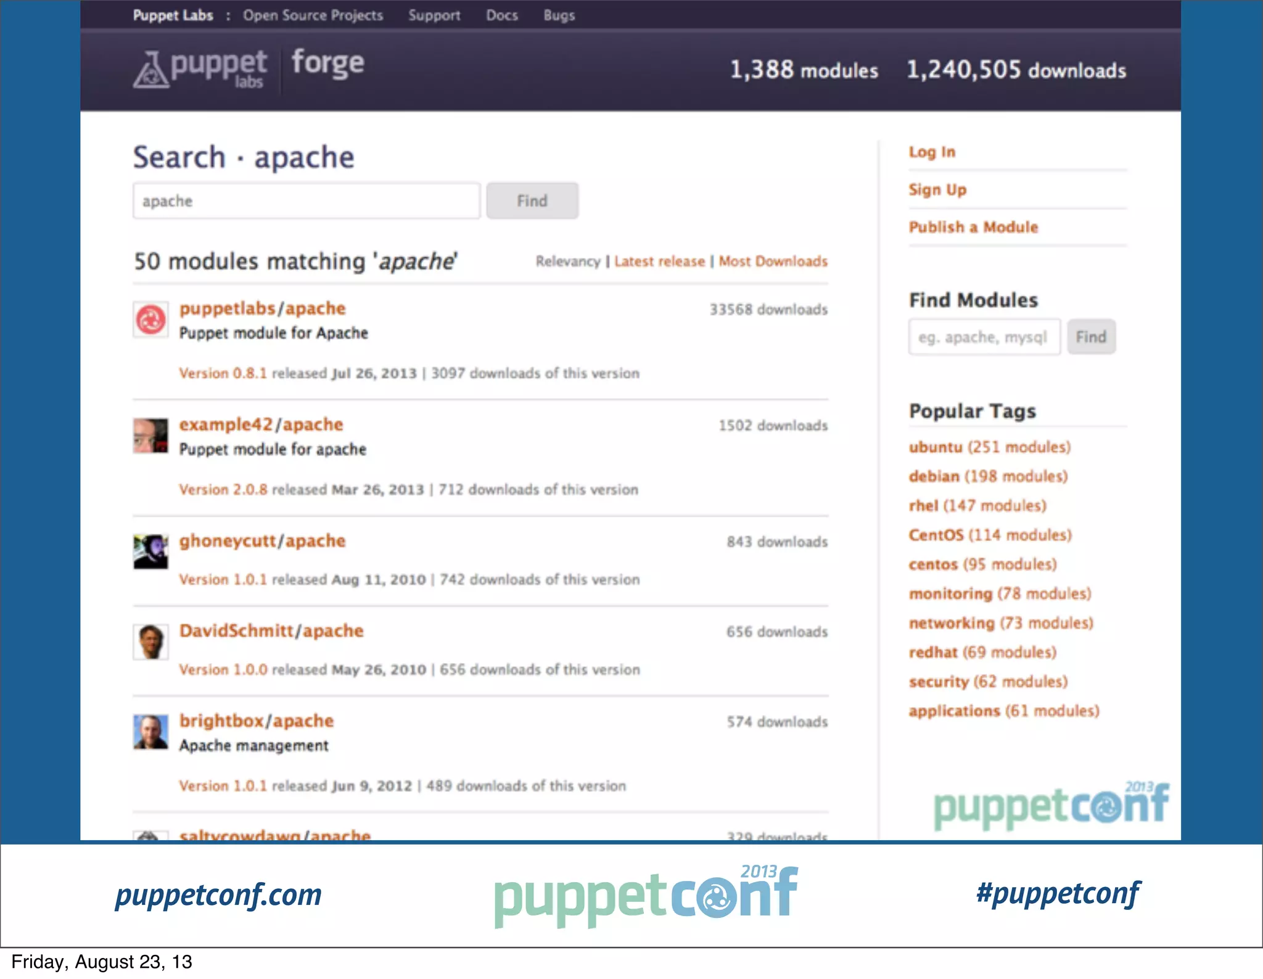Sort results by Latest release
Screen dimensions: 1263x979
659,262
